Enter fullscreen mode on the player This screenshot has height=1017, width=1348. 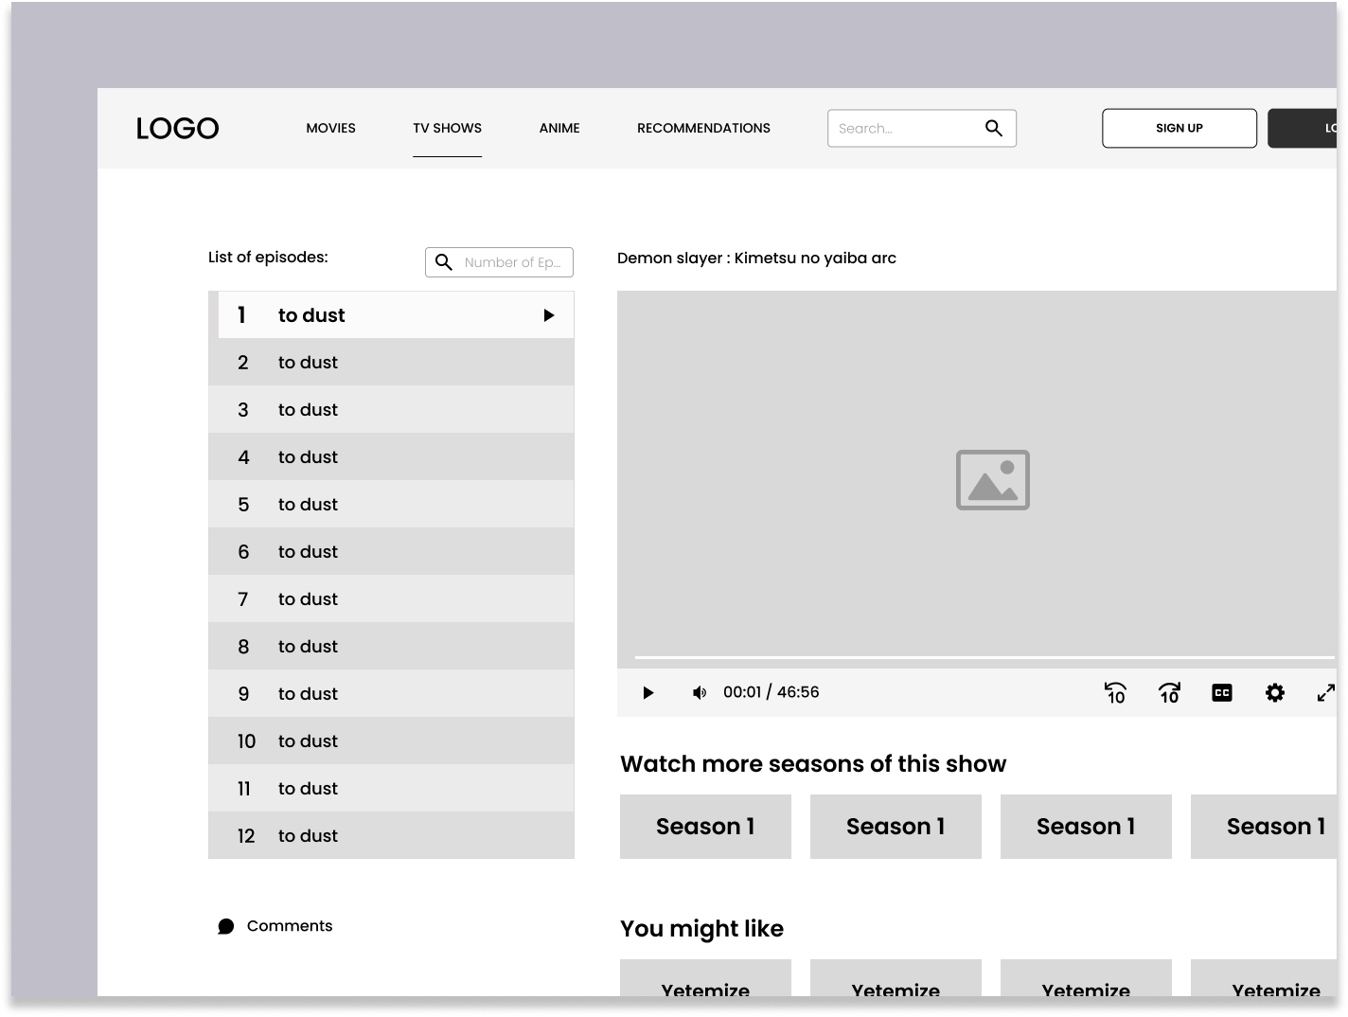pyautogui.click(x=1326, y=692)
